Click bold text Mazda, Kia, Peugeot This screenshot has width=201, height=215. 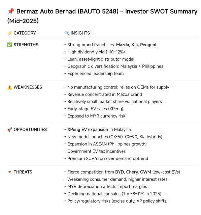136,45
